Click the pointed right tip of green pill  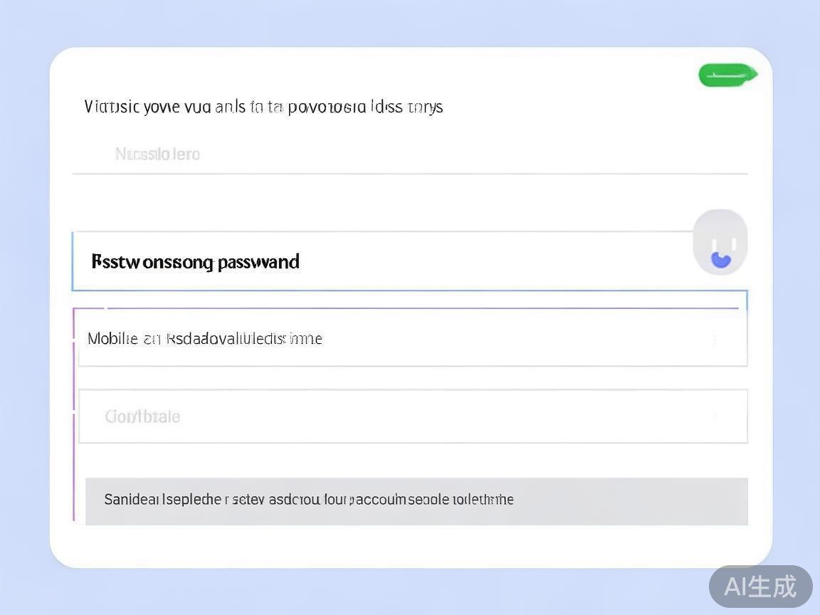click(x=753, y=73)
